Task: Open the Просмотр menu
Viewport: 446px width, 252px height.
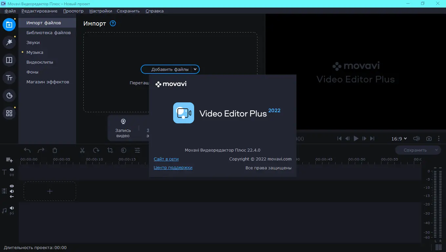Action: pos(73,11)
